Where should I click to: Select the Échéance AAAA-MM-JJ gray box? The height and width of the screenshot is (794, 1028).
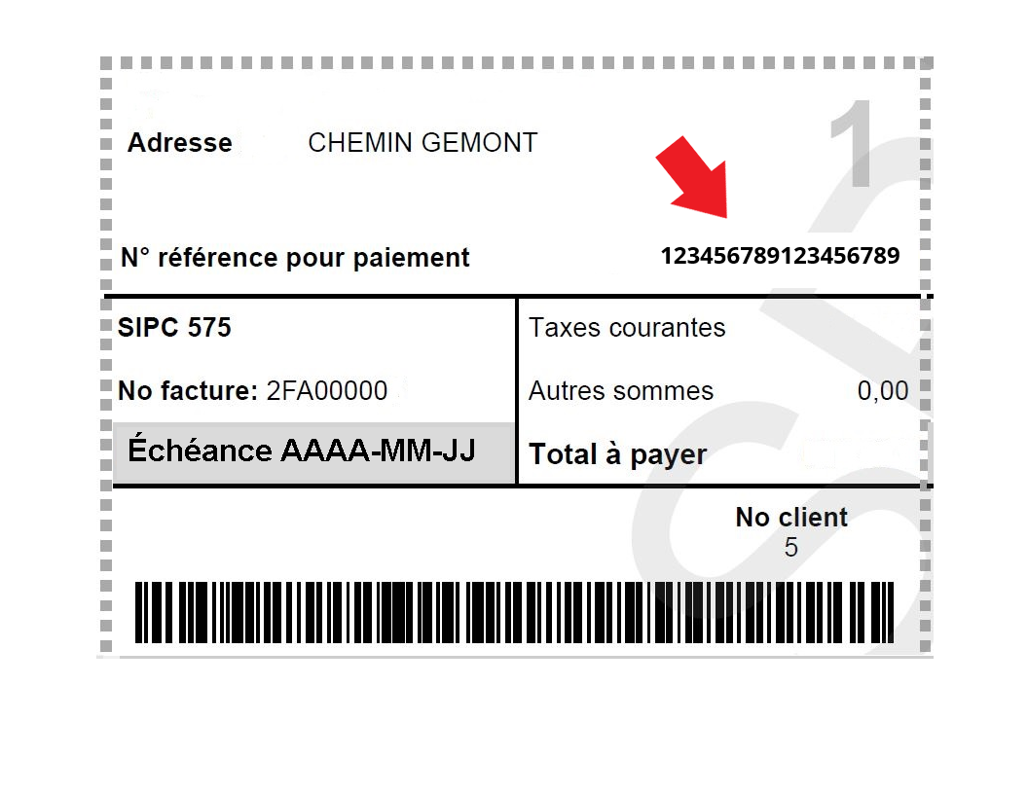(x=313, y=452)
